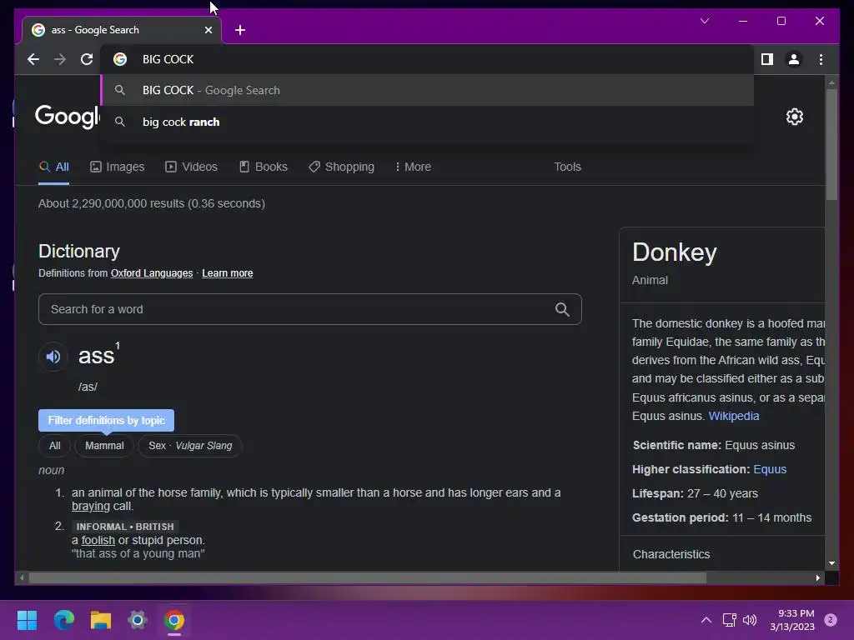Open the Wikipedia link in Donkey panel
The width and height of the screenshot is (854, 640).
tap(734, 416)
